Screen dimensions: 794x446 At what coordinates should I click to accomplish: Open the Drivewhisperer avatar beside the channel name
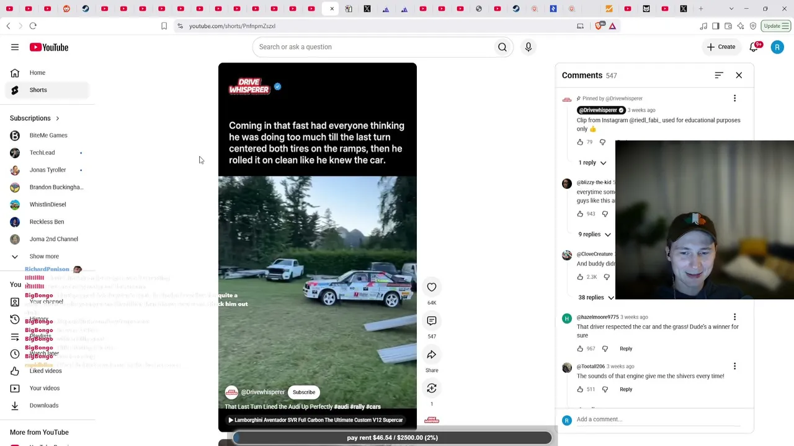click(x=231, y=392)
